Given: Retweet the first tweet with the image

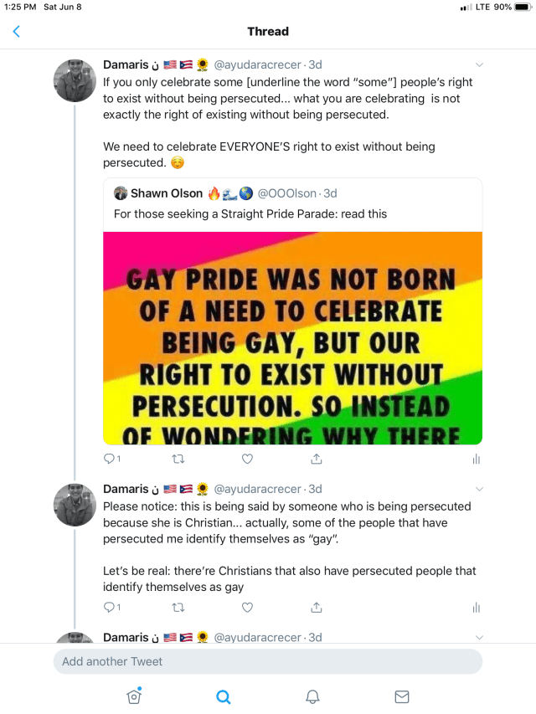Looking at the screenshot, I should click(x=178, y=459).
